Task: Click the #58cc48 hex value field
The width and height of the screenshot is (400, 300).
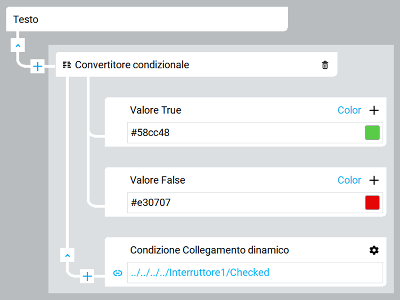Action: (x=255, y=133)
